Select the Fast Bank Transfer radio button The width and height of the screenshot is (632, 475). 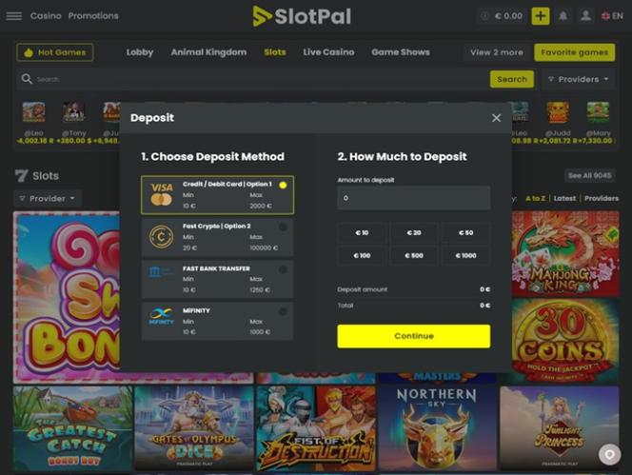click(x=283, y=269)
